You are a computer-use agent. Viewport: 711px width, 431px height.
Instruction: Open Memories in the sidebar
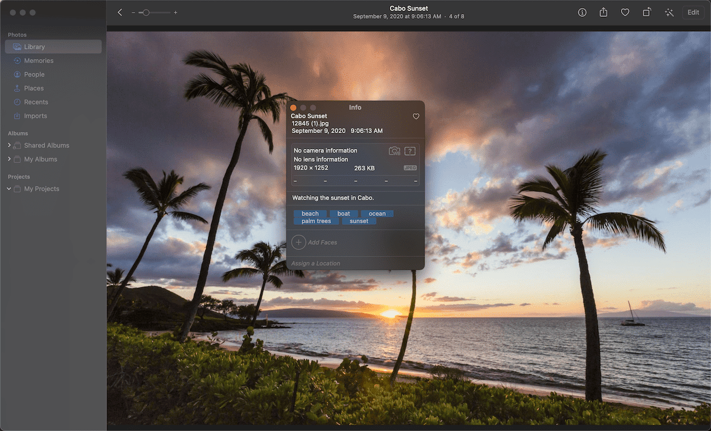pyautogui.click(x=39, y=61)
